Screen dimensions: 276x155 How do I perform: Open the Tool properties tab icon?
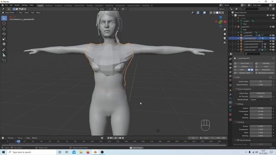230,59
